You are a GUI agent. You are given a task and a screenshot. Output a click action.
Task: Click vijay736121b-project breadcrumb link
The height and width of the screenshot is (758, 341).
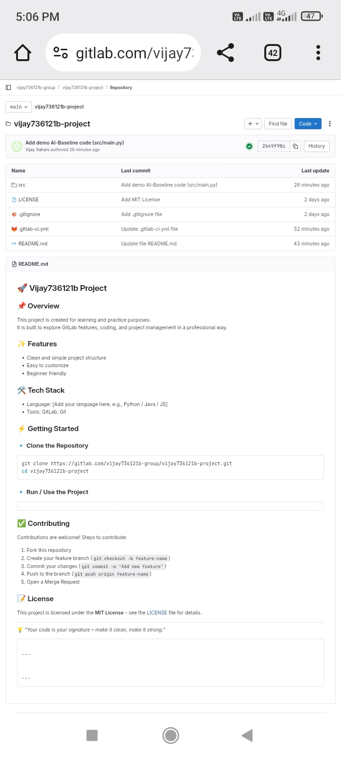[x=82, y=88]
